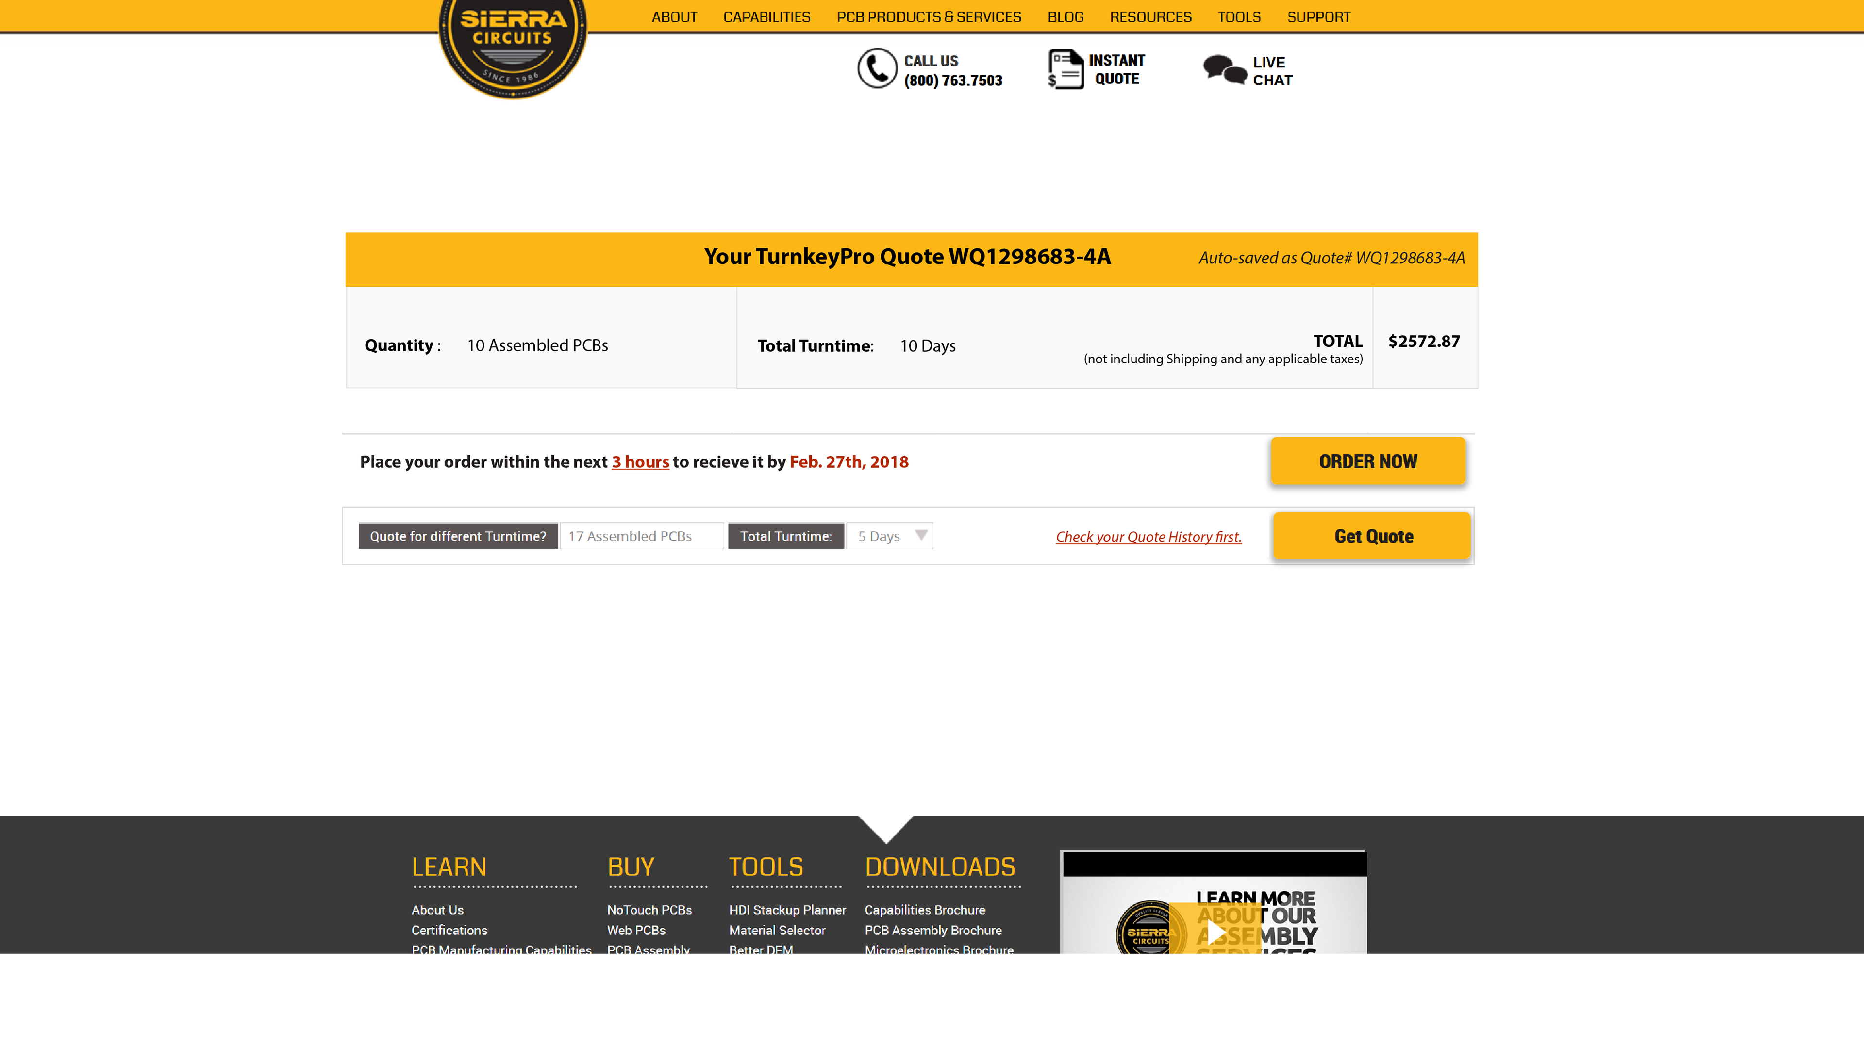Open the TOOLS navigation menu
The image size is (1864, 1048).
coord(1239,16)
